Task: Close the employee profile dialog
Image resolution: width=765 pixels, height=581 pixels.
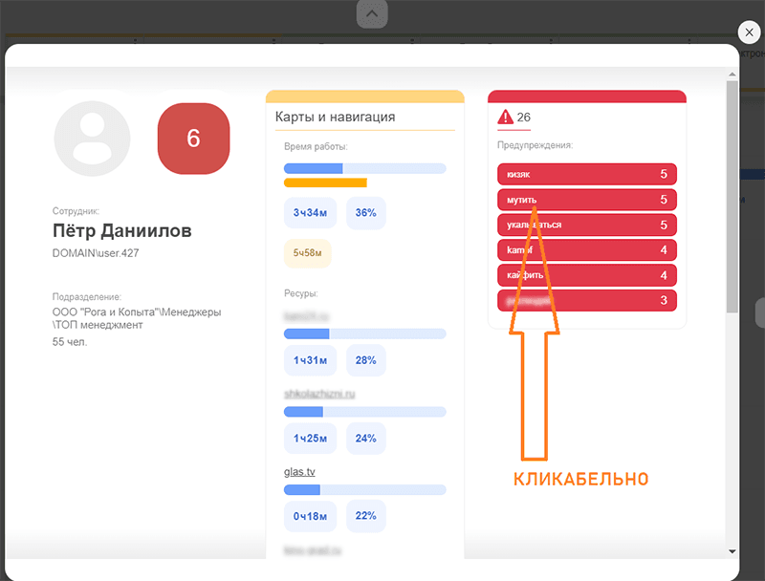Action: pyautogui.click(x=749, y=32)
